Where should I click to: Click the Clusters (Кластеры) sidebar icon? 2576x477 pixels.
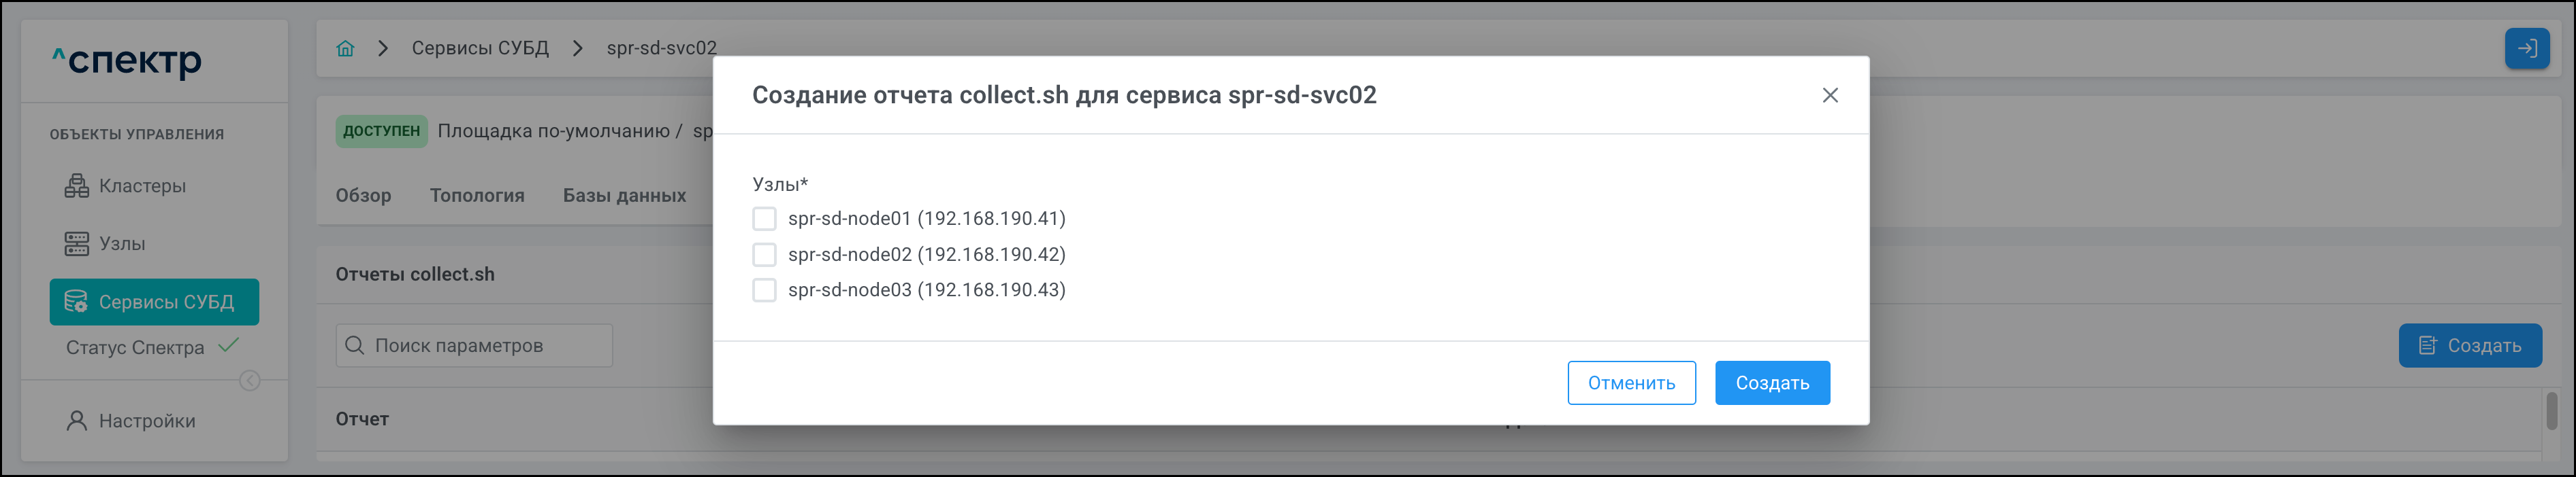[77, 185]
